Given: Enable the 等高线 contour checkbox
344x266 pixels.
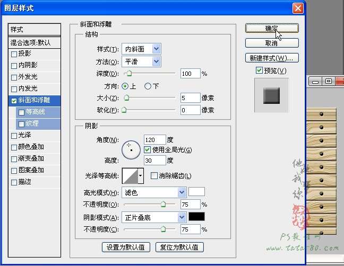Looking at the screenshot, I should point(21,112).
